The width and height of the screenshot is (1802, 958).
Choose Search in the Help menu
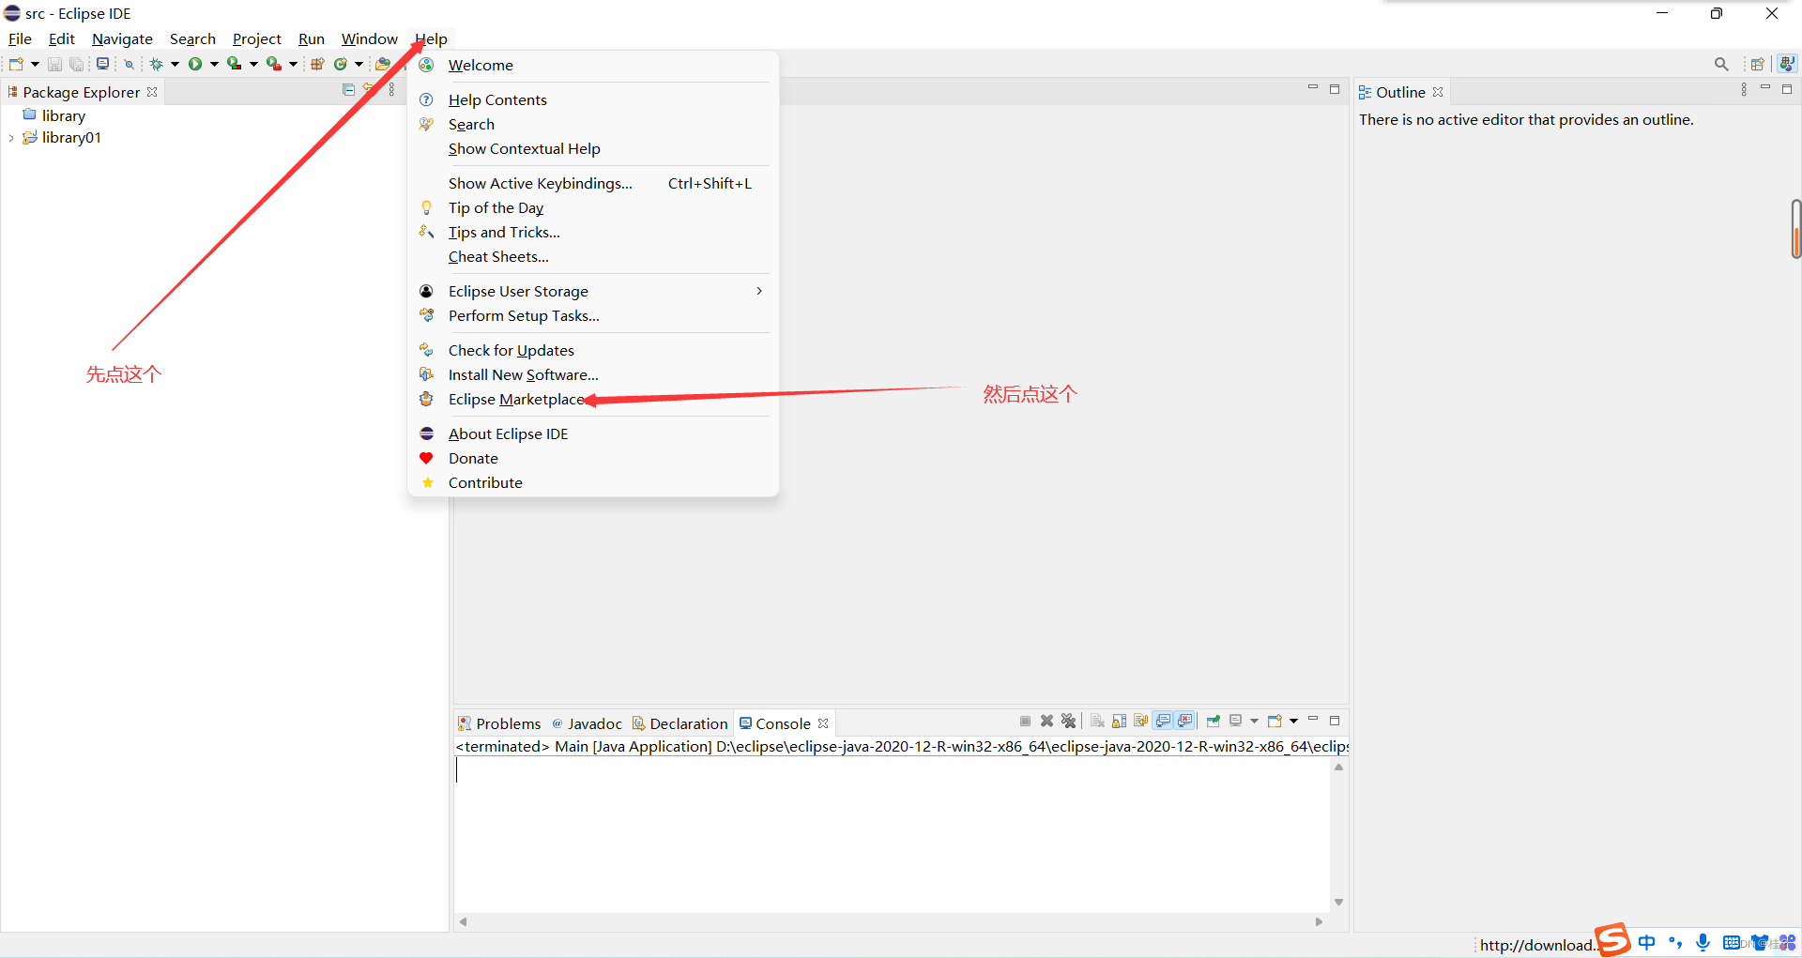(x=592, y=124)
